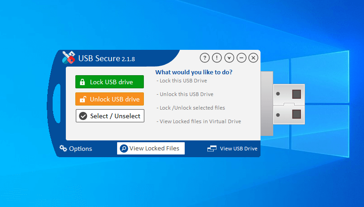The width and height of the screenshot is (364, 207).
Task: Select 'Lock /Unlock selected files' text
Action: click(191, 108)
